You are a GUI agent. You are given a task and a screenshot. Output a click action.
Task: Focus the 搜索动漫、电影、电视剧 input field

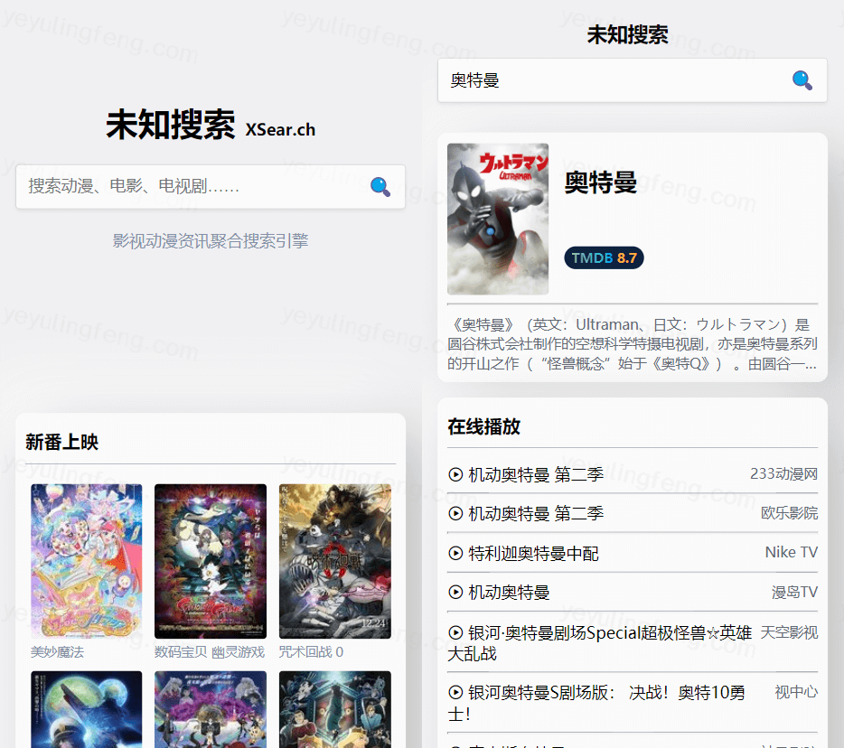[211, 187]
